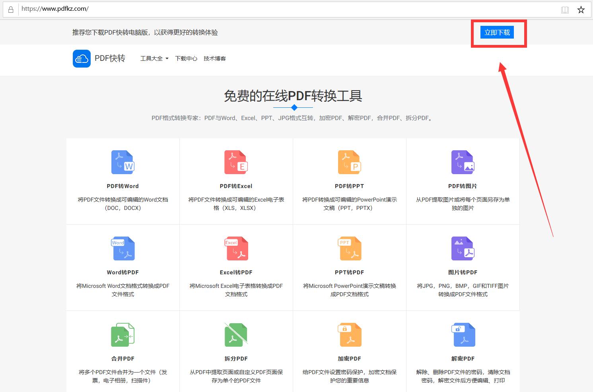Open the 加密PDF lock tool icon

click(x=349, y=334)
